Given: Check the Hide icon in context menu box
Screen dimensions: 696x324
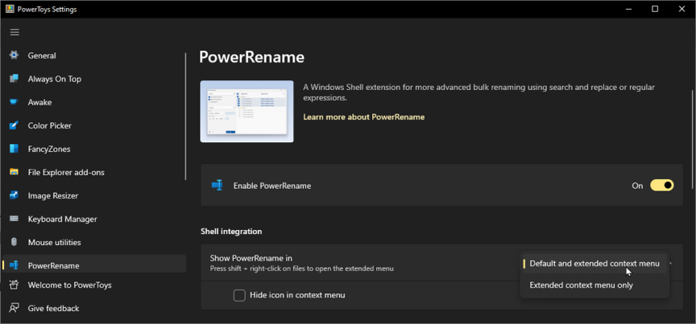Looking at the screenshot, I should point(239,295).
